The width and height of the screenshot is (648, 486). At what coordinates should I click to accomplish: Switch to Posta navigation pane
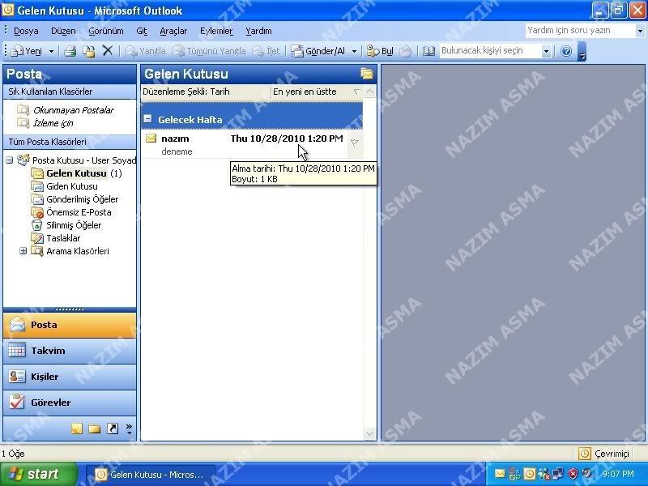coord(70,325)
